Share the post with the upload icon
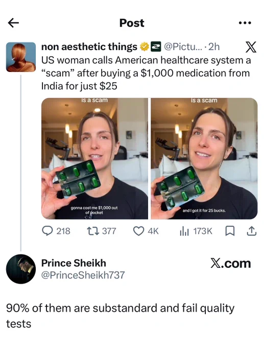The width and height of the screenshot is (264, 347). click(x=252, y=231)
